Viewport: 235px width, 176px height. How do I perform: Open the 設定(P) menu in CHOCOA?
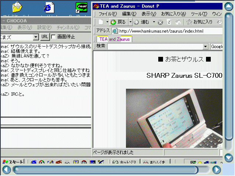pyautogui.click(x=44, y=27)
